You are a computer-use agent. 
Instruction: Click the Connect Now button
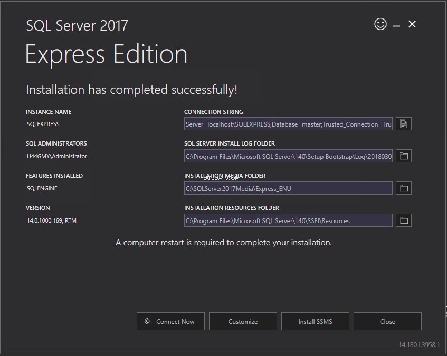click(170, 321)
